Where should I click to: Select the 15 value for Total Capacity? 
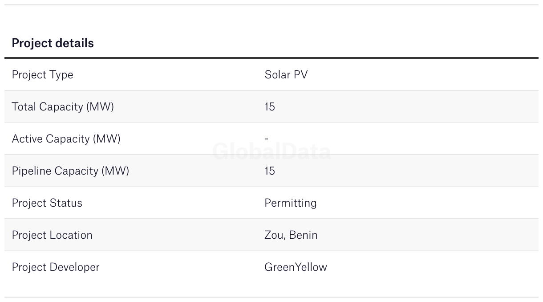[270, 107]
